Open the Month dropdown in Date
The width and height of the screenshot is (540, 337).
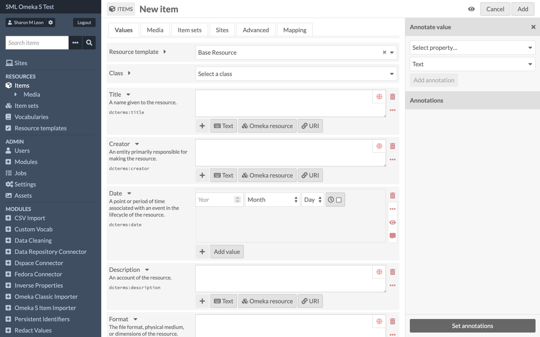(272, 200)
